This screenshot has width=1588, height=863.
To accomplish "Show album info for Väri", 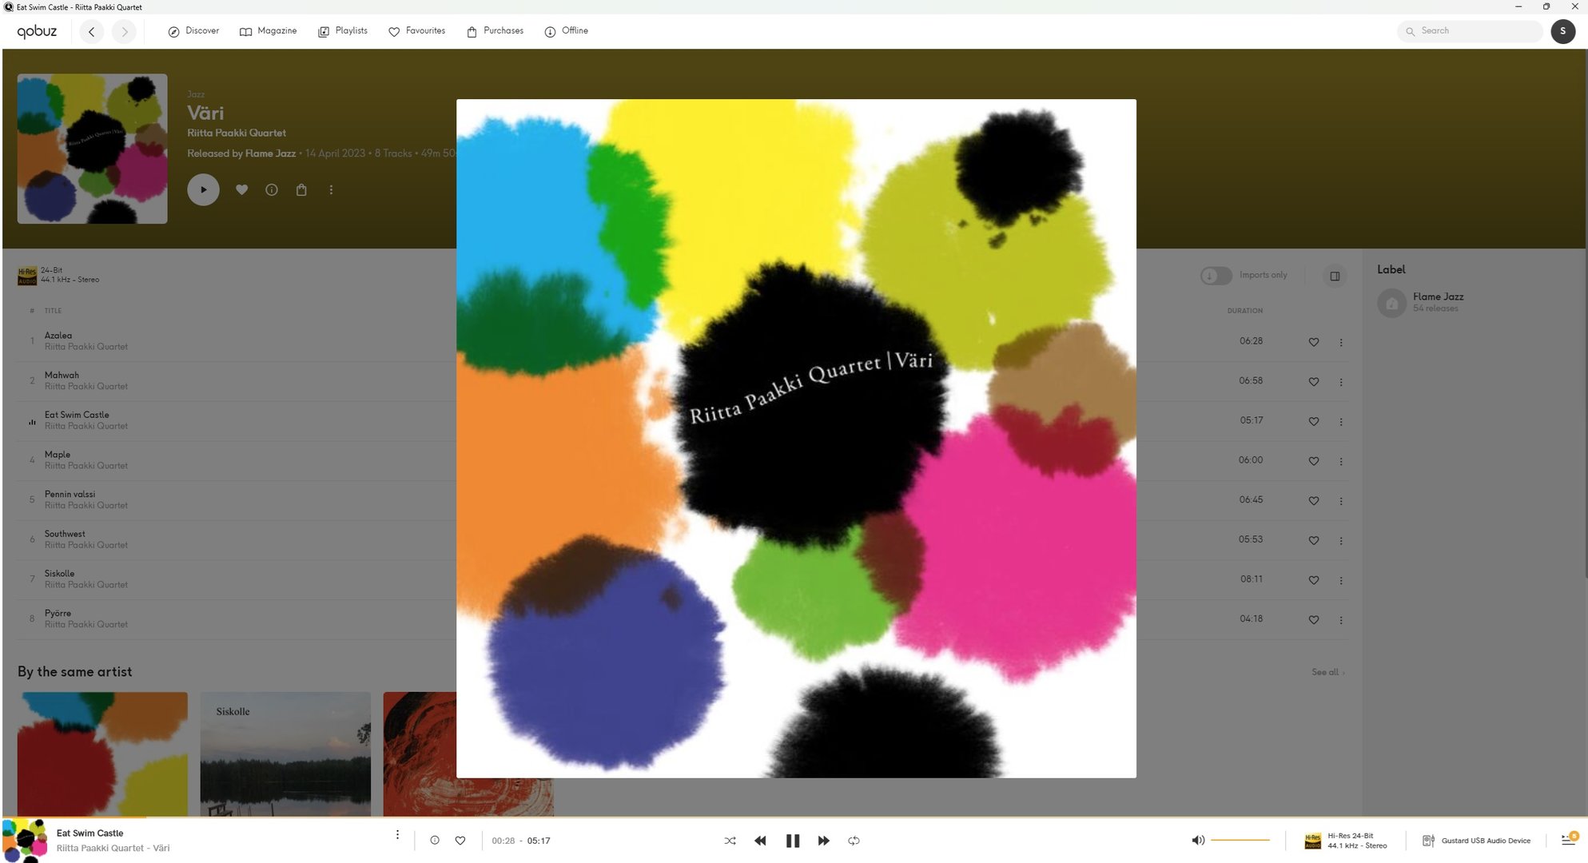I will point(272,189).
